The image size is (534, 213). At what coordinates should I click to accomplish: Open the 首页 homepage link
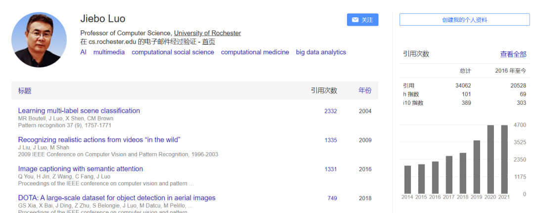(x=209, y=42)
